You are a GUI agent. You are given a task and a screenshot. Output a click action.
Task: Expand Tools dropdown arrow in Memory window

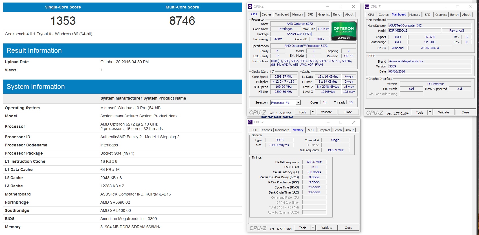[x=313, y=228]
